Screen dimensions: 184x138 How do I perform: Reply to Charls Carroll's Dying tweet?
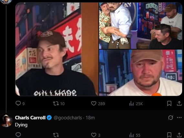(x=18, y=135)
